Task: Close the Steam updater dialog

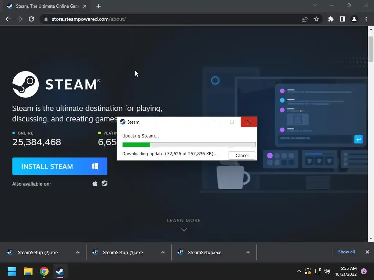Action: [249, 122]
